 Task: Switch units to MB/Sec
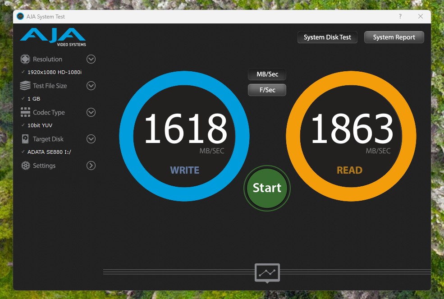(267, 74)
